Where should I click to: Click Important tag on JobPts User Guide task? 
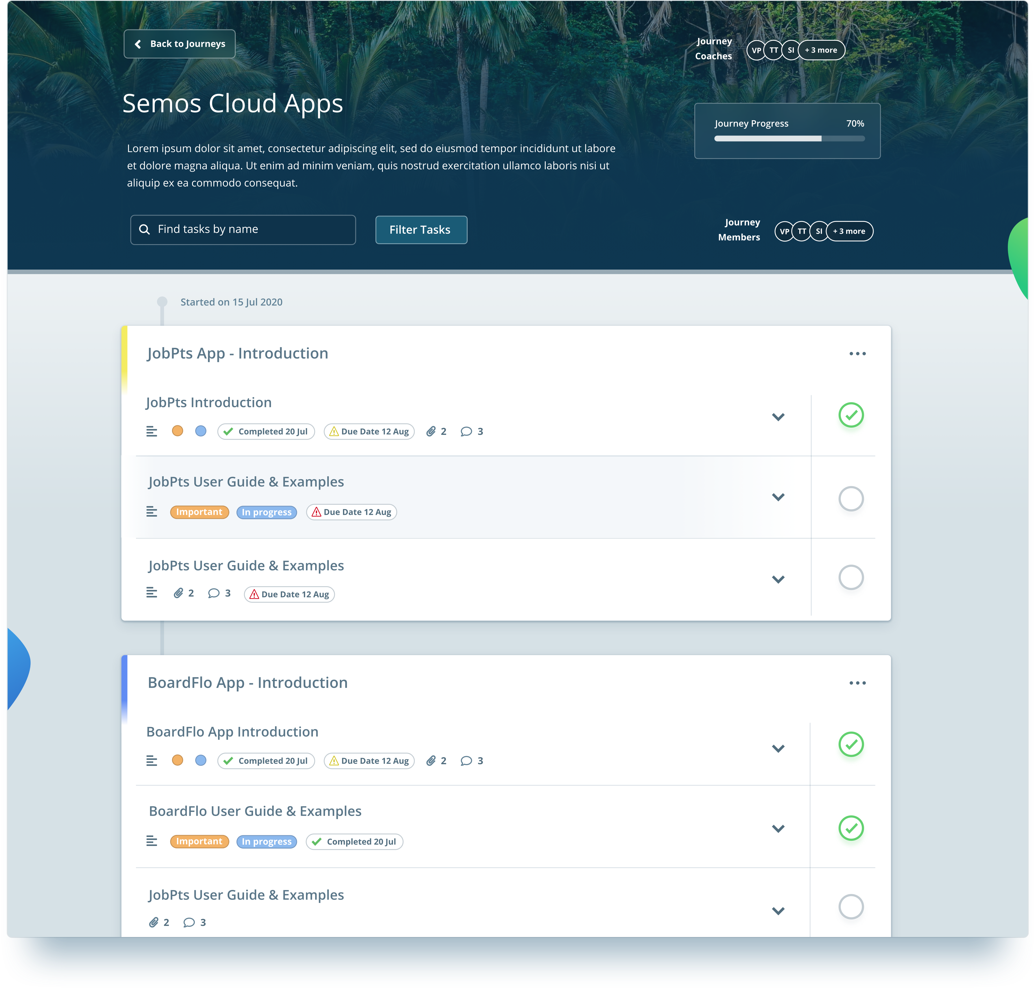[200, 512]
